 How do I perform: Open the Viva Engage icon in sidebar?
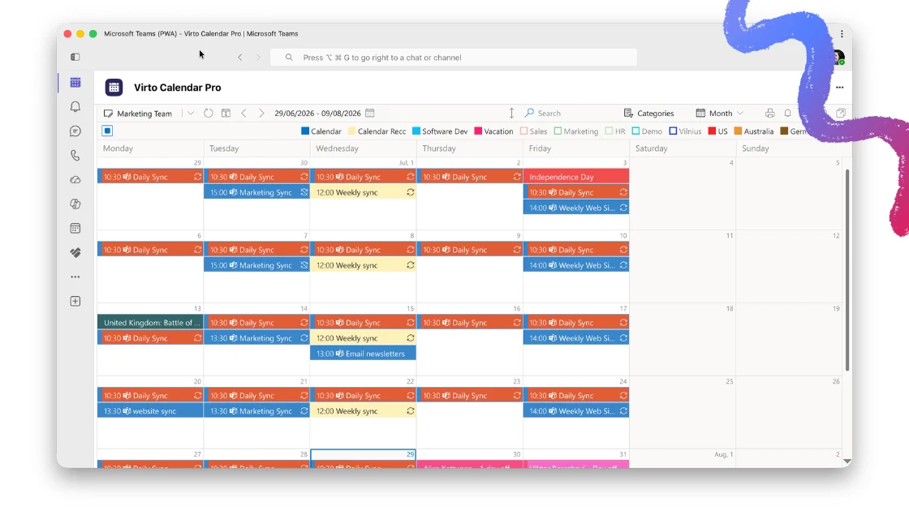point(75,252)
